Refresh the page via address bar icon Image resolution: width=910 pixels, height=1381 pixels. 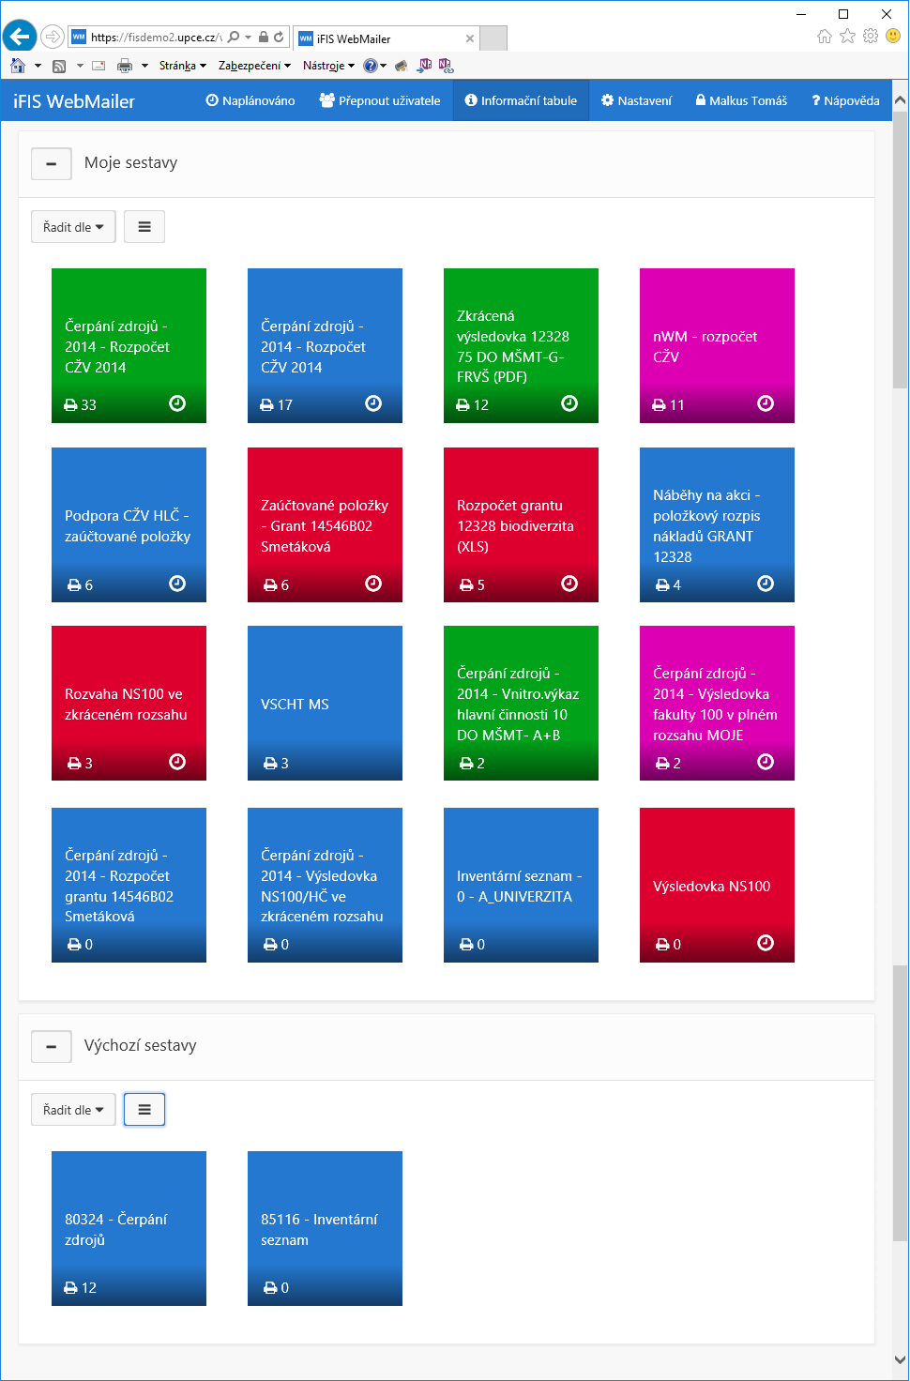(279, 38)
